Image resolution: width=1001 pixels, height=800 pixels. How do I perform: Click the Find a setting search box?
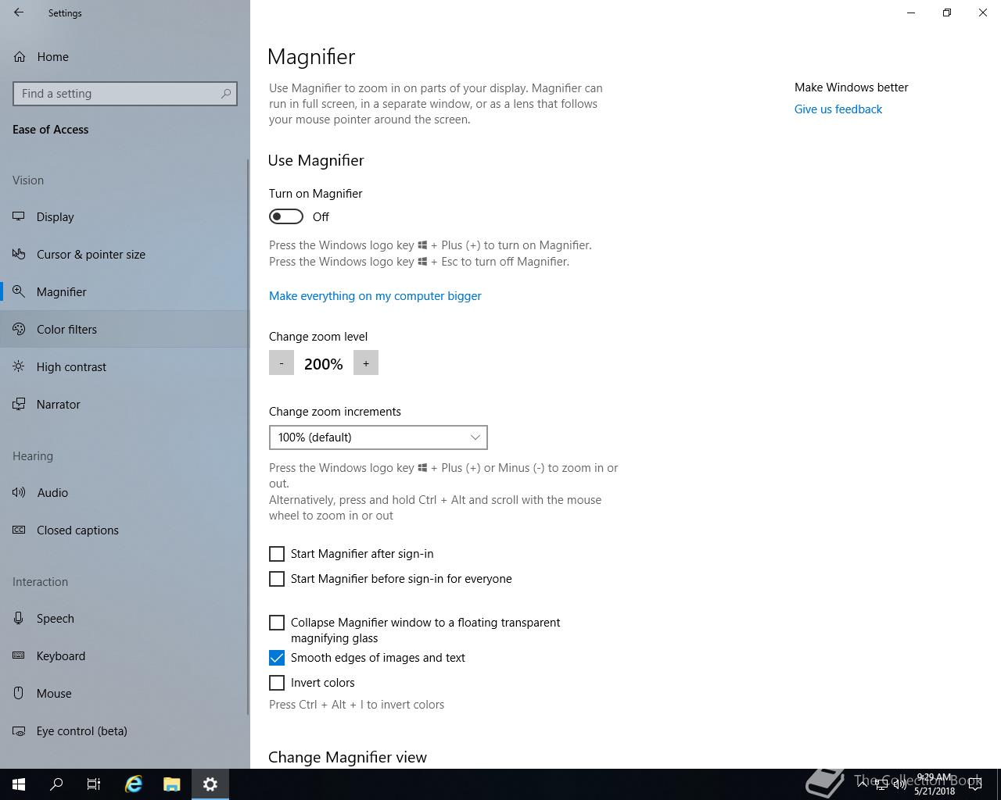click(125, 94)
